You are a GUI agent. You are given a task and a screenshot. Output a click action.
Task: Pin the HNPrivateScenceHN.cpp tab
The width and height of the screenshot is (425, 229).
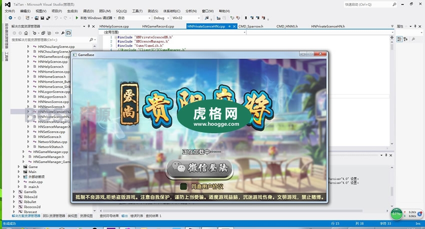[229, 26]
